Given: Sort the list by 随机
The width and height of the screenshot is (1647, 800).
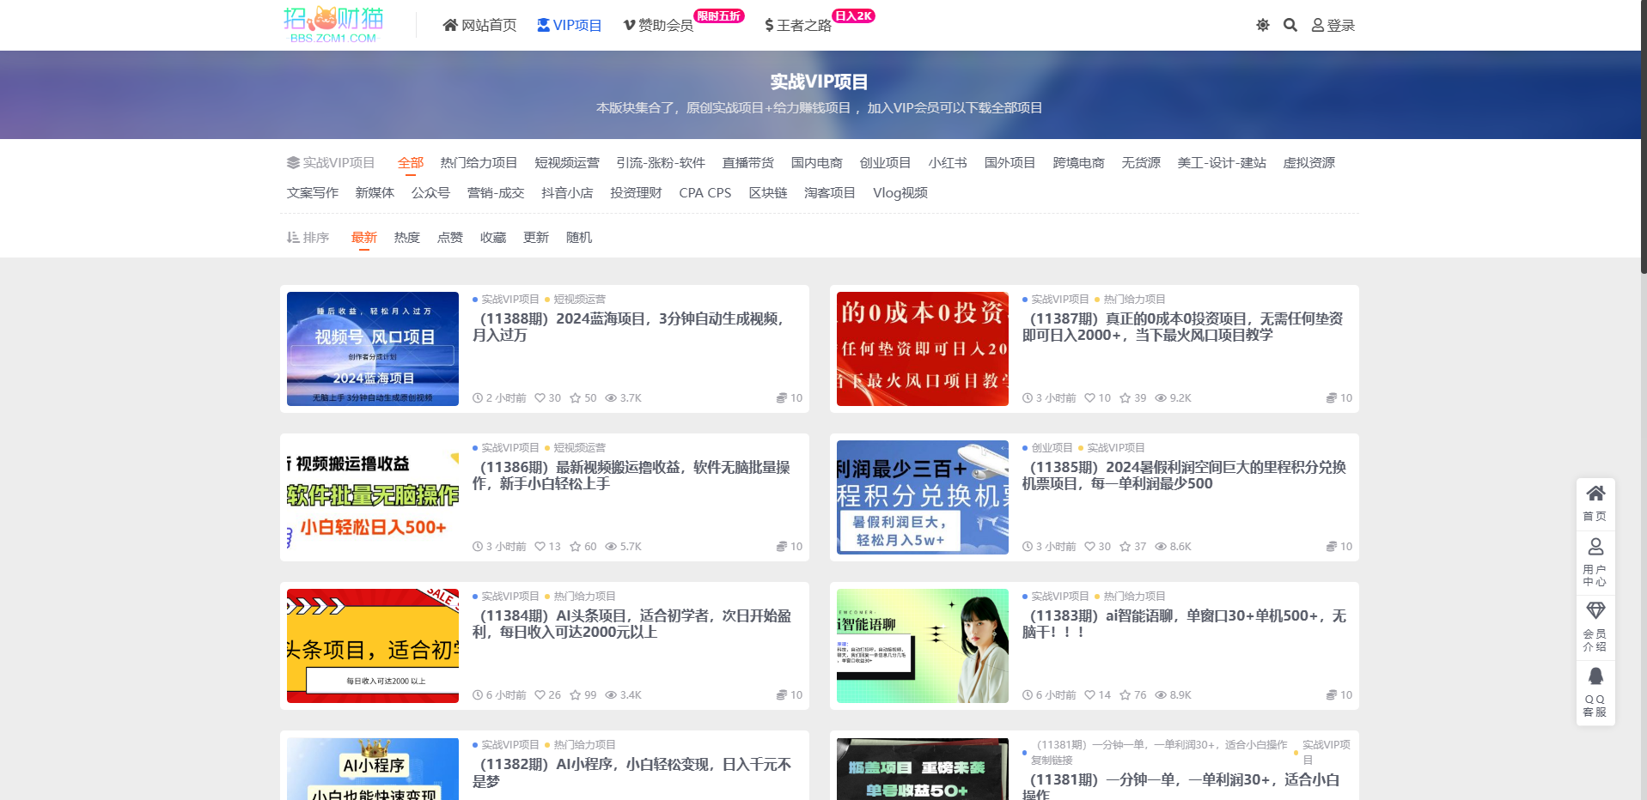Looking at the screenshot, I should (578, 238).
